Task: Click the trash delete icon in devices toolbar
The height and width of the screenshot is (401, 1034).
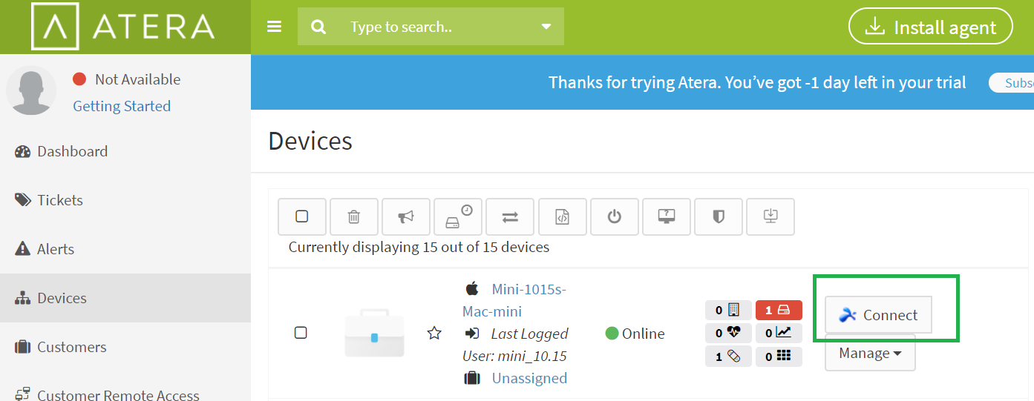Action: click(354, 216)
